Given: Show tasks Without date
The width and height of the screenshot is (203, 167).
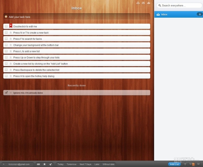Looking at the screenshot, I should tap(108, 164).
